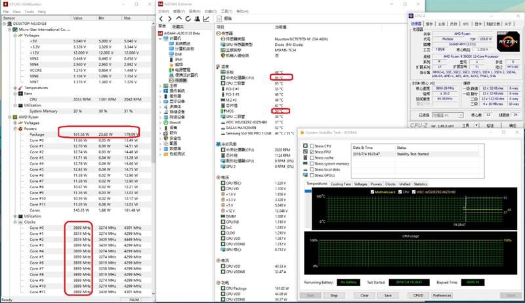The image size is (525, 303).
Task: Enable Stress CPU checkbox
Action: pyautogui.click(x=312, y=146)
